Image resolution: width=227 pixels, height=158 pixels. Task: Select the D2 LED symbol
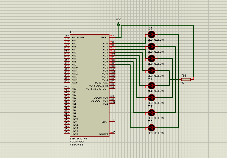tap(151, 46)
